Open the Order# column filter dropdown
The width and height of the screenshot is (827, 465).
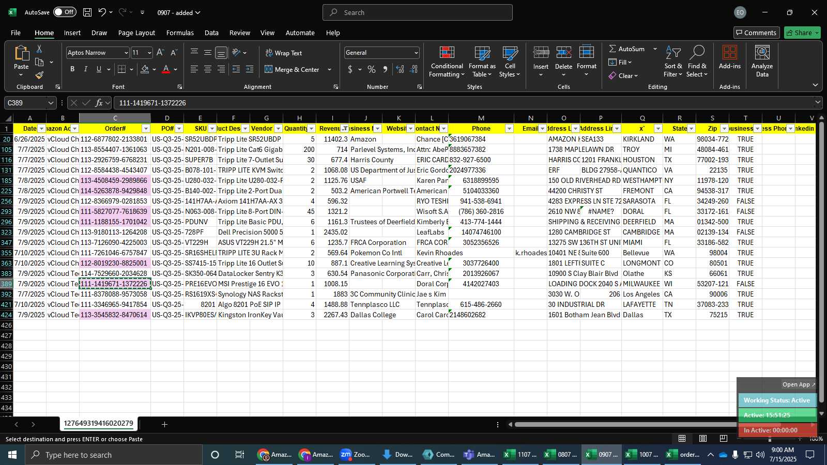pos(146,129)
